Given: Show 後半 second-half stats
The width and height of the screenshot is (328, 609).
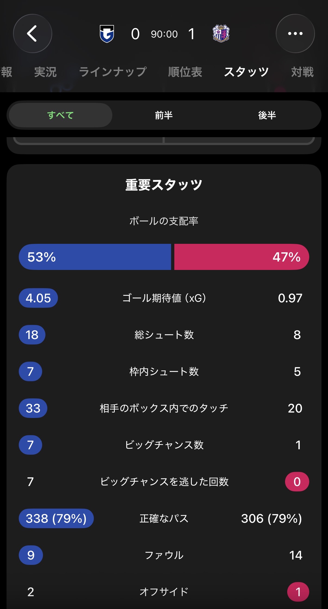Looking at the screenshot, I should pos(267,115).
